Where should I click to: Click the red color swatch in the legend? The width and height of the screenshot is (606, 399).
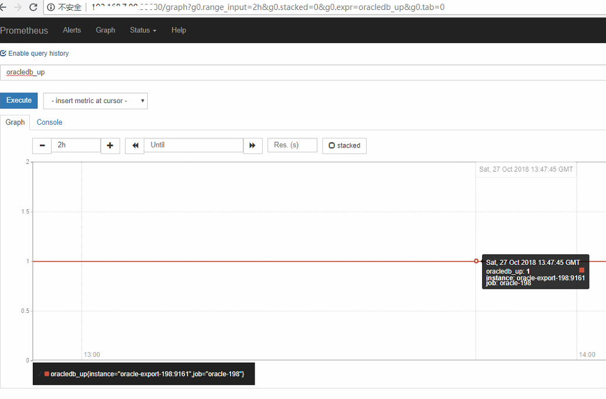[x=47, y=374]
